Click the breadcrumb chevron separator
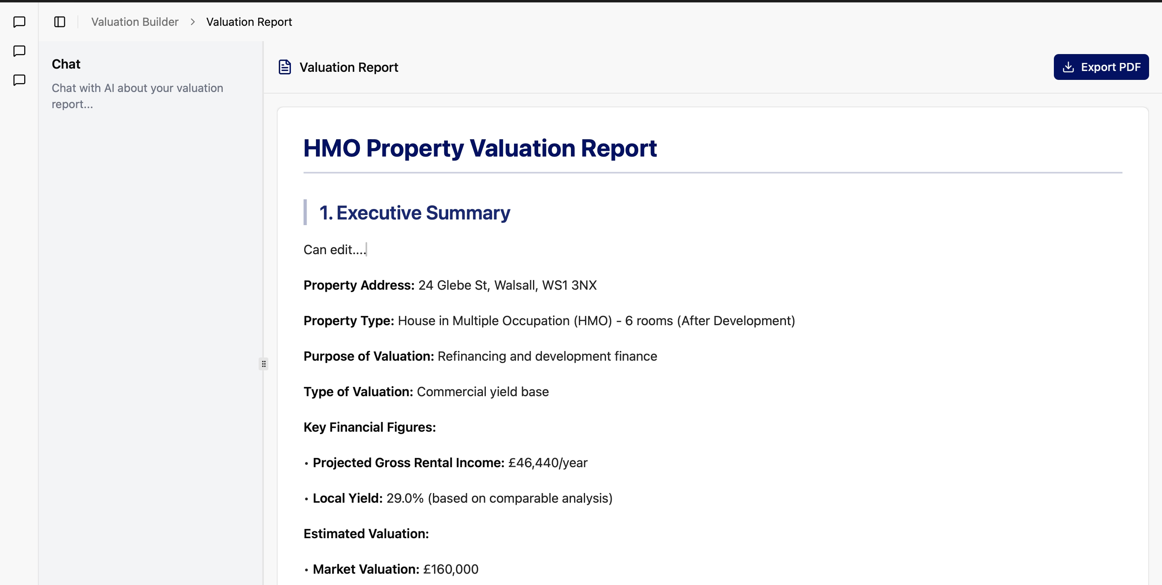This screenshot has height=585, width=1162. pyautogui.click(x=193, y=22)
